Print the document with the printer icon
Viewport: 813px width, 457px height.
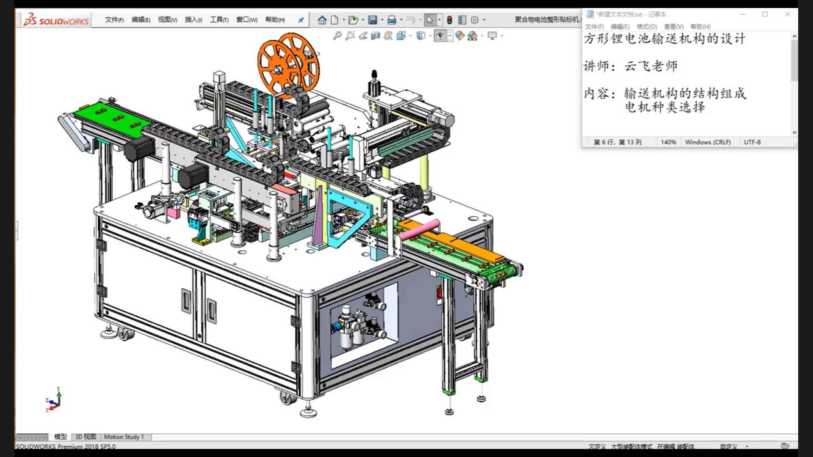[x=392, y=20]
